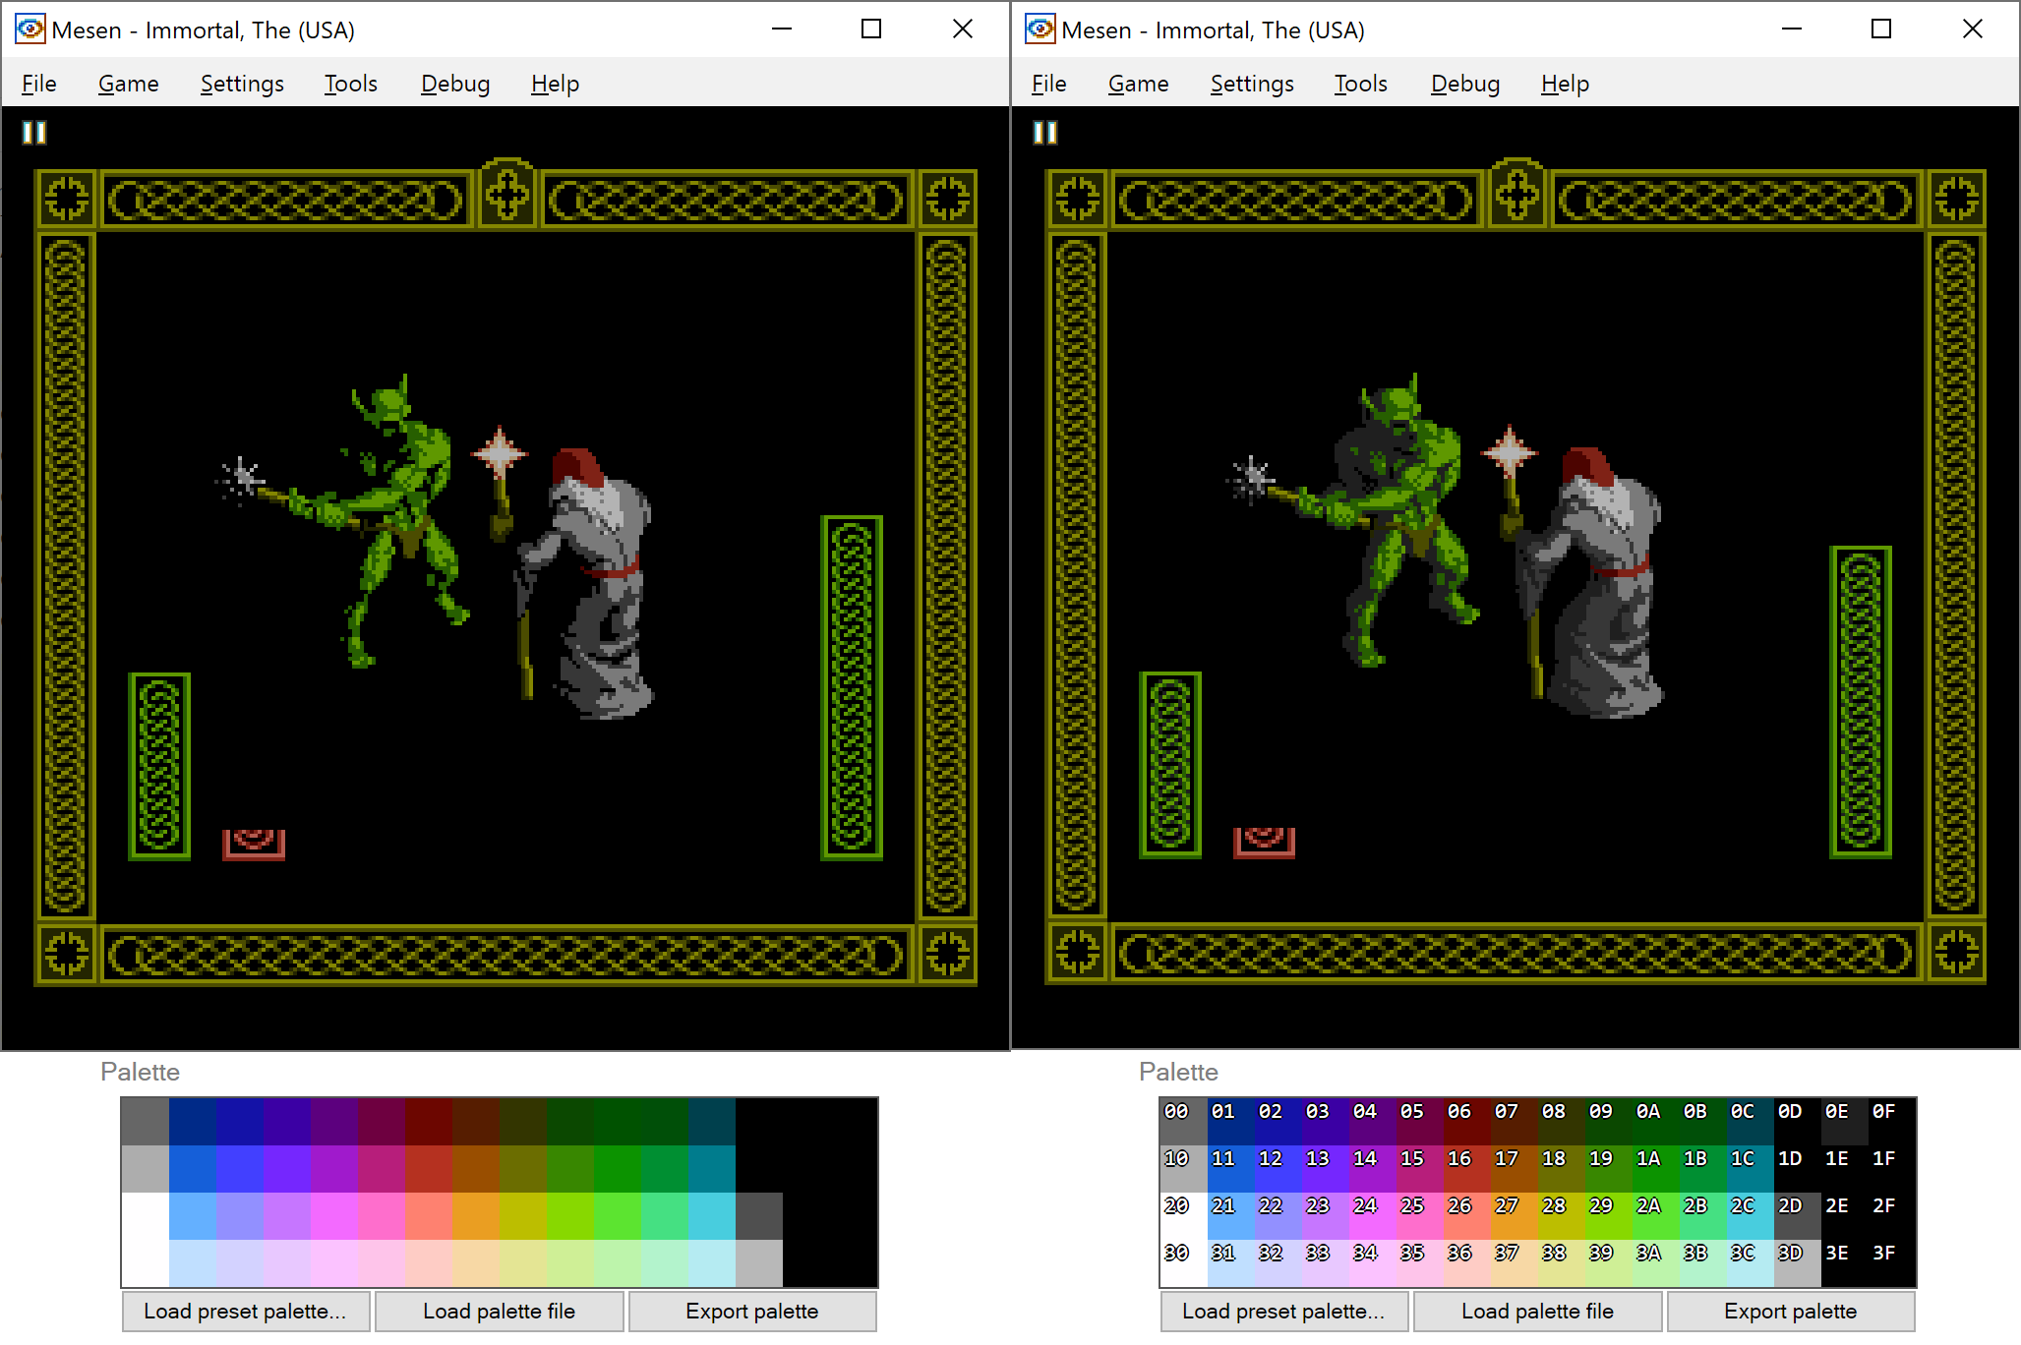The image size is (2021, 1345).
Task: Maximize the left Mesen window
Action: point(871,29)
